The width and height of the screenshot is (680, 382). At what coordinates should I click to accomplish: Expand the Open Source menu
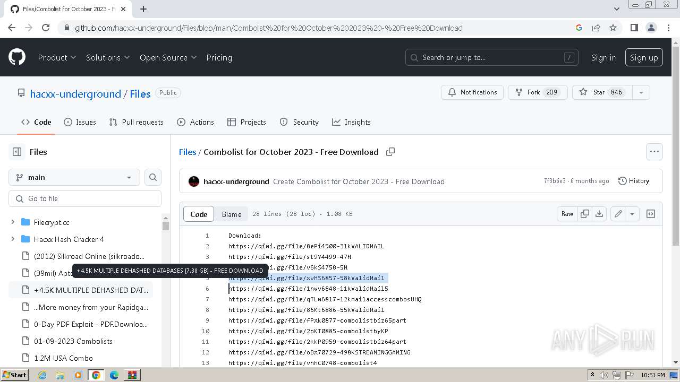168,57
